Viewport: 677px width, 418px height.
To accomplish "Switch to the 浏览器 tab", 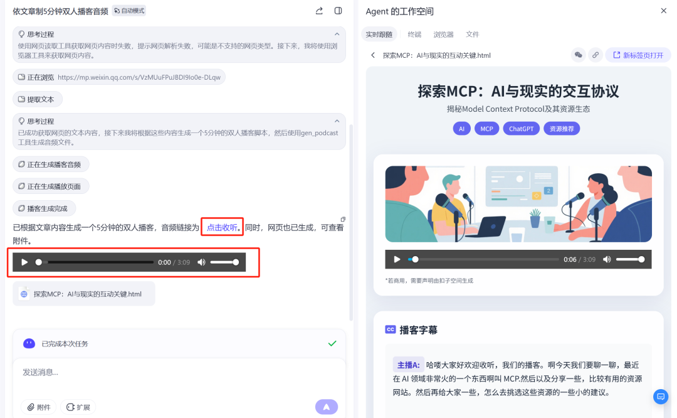I will 443,34.
